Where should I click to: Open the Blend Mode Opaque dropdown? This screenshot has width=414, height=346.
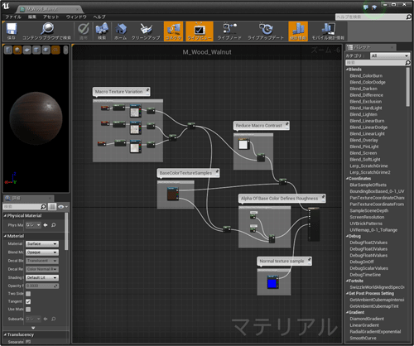[x=42, y=252]
